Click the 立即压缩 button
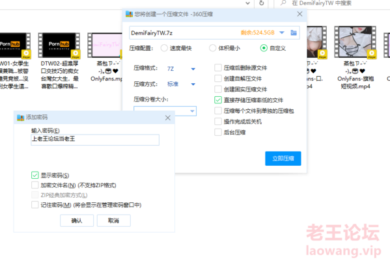390x262 pixels. pos(283,159)
